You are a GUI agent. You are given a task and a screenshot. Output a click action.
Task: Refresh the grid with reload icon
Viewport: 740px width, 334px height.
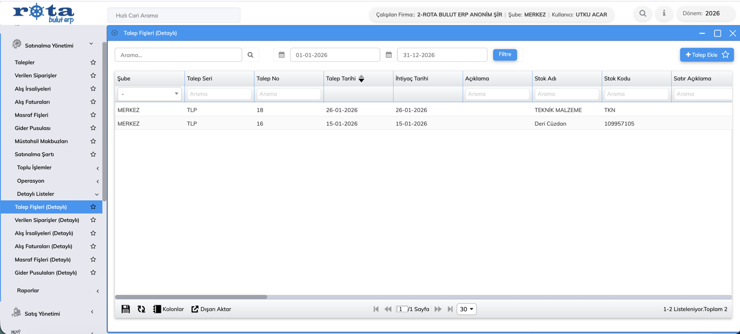tap(141, 309)
